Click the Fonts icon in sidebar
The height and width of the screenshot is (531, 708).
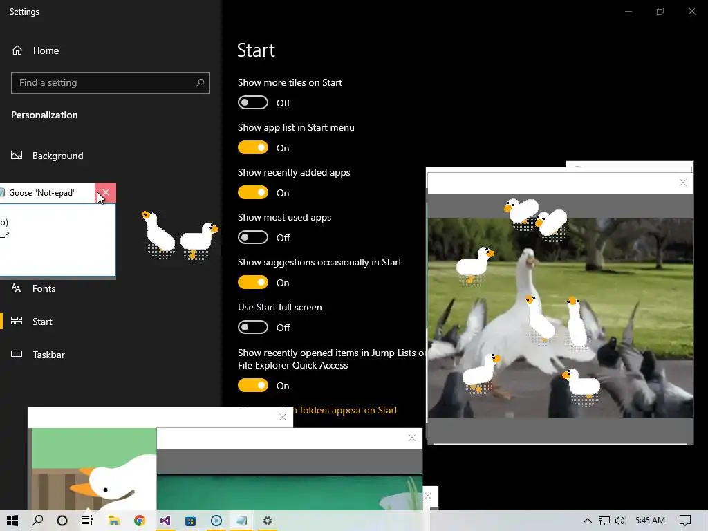(x=17, y=288)
